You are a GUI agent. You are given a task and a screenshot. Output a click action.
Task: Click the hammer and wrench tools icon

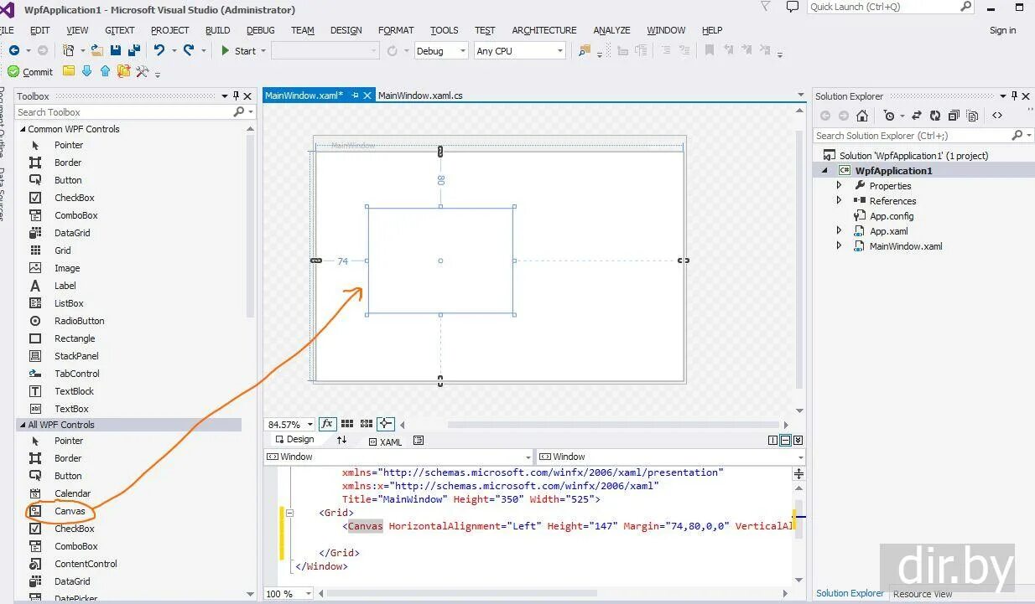coord(143,71)
